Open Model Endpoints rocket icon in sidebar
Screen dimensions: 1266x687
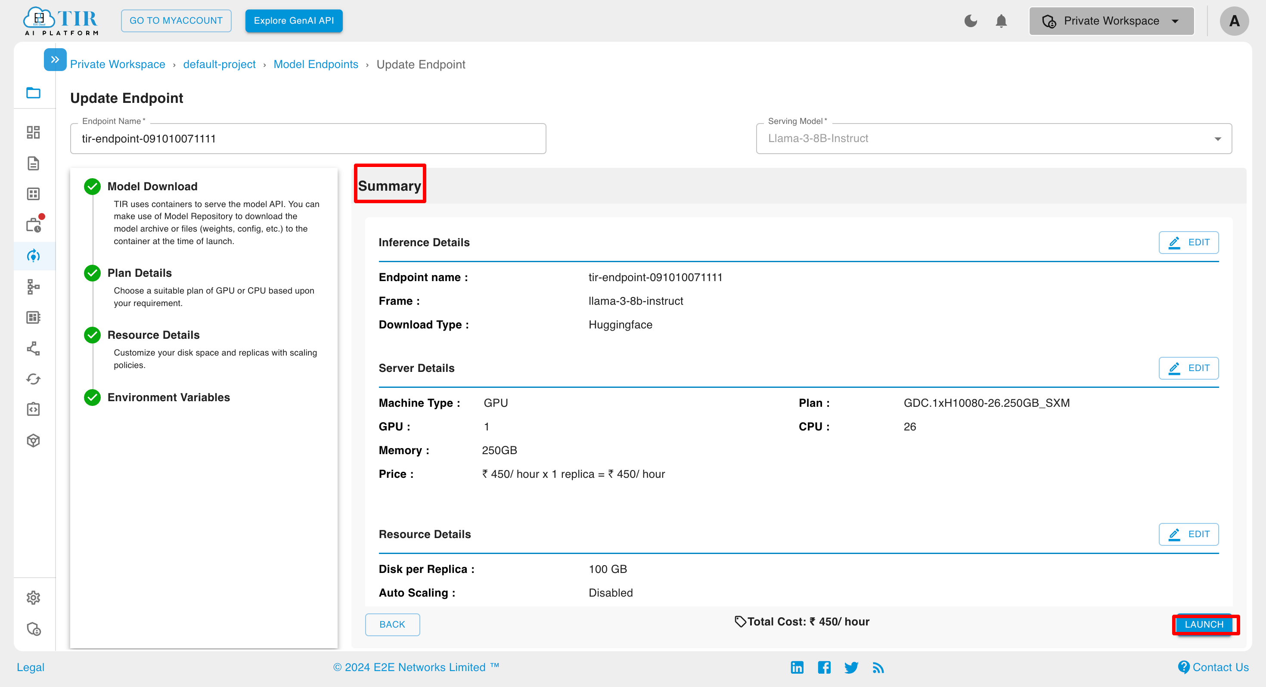pos(34,256)
